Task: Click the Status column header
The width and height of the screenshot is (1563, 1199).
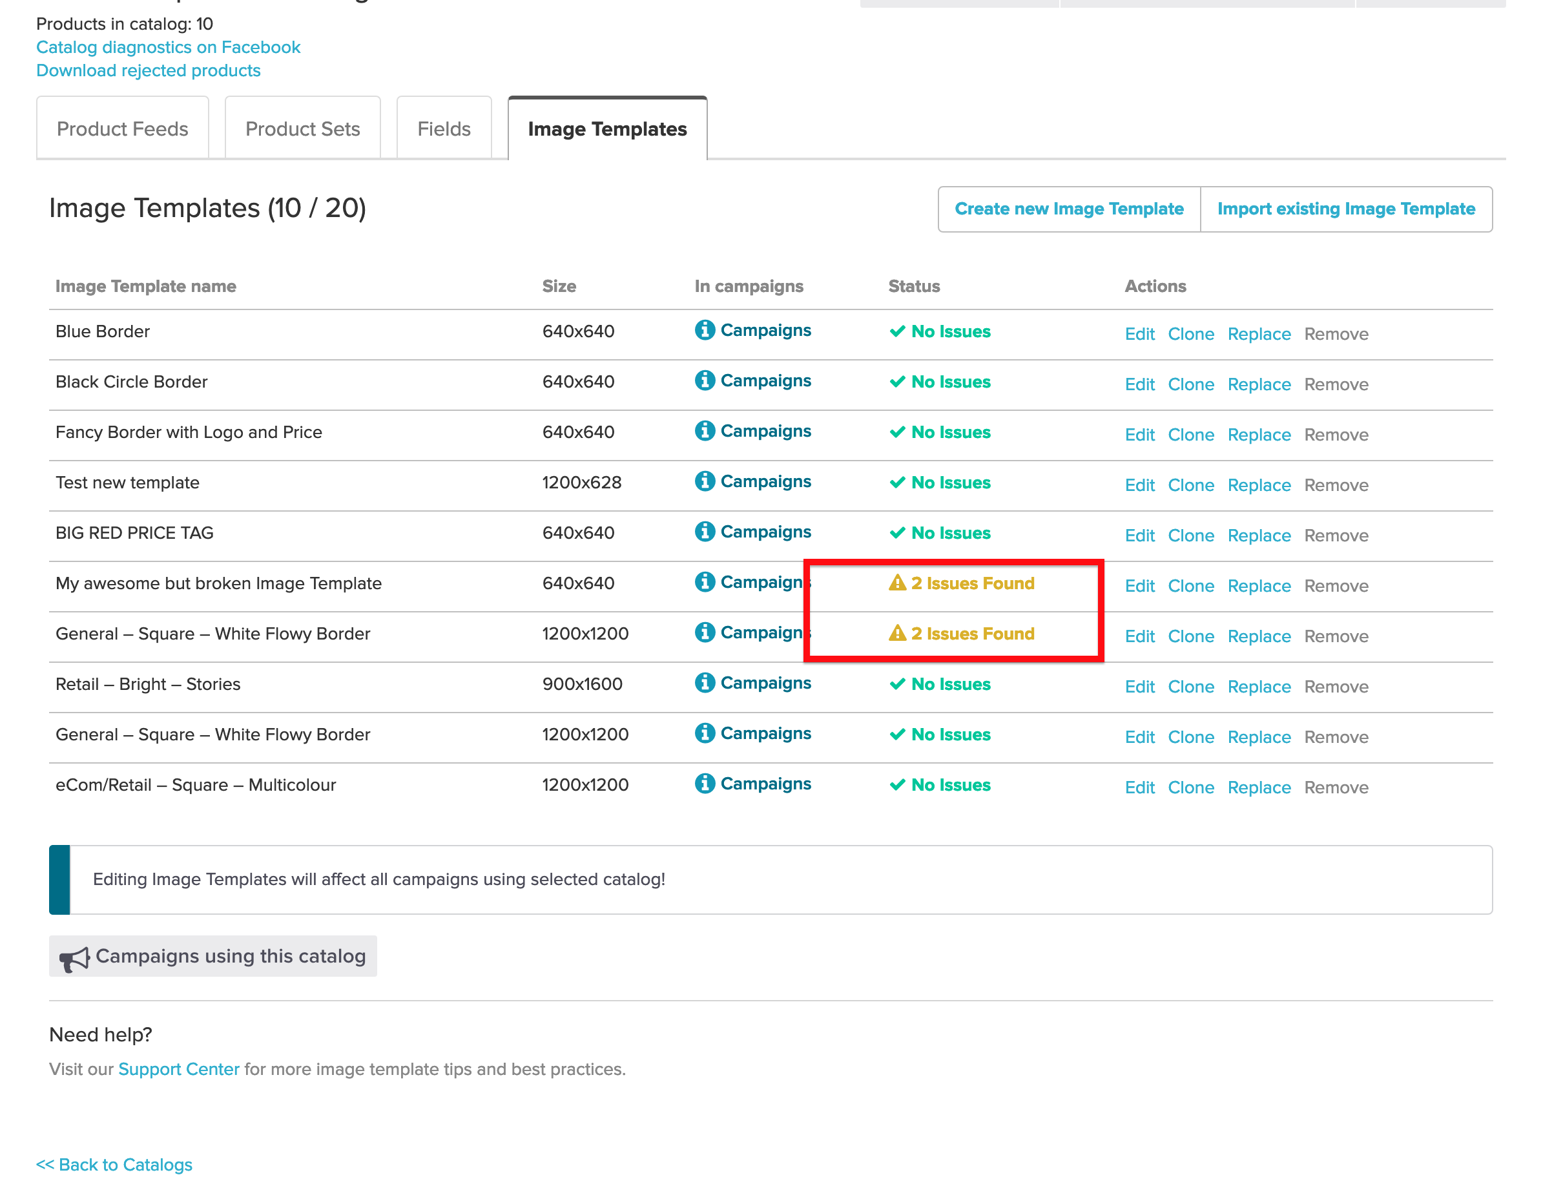Action: (913, 286)
